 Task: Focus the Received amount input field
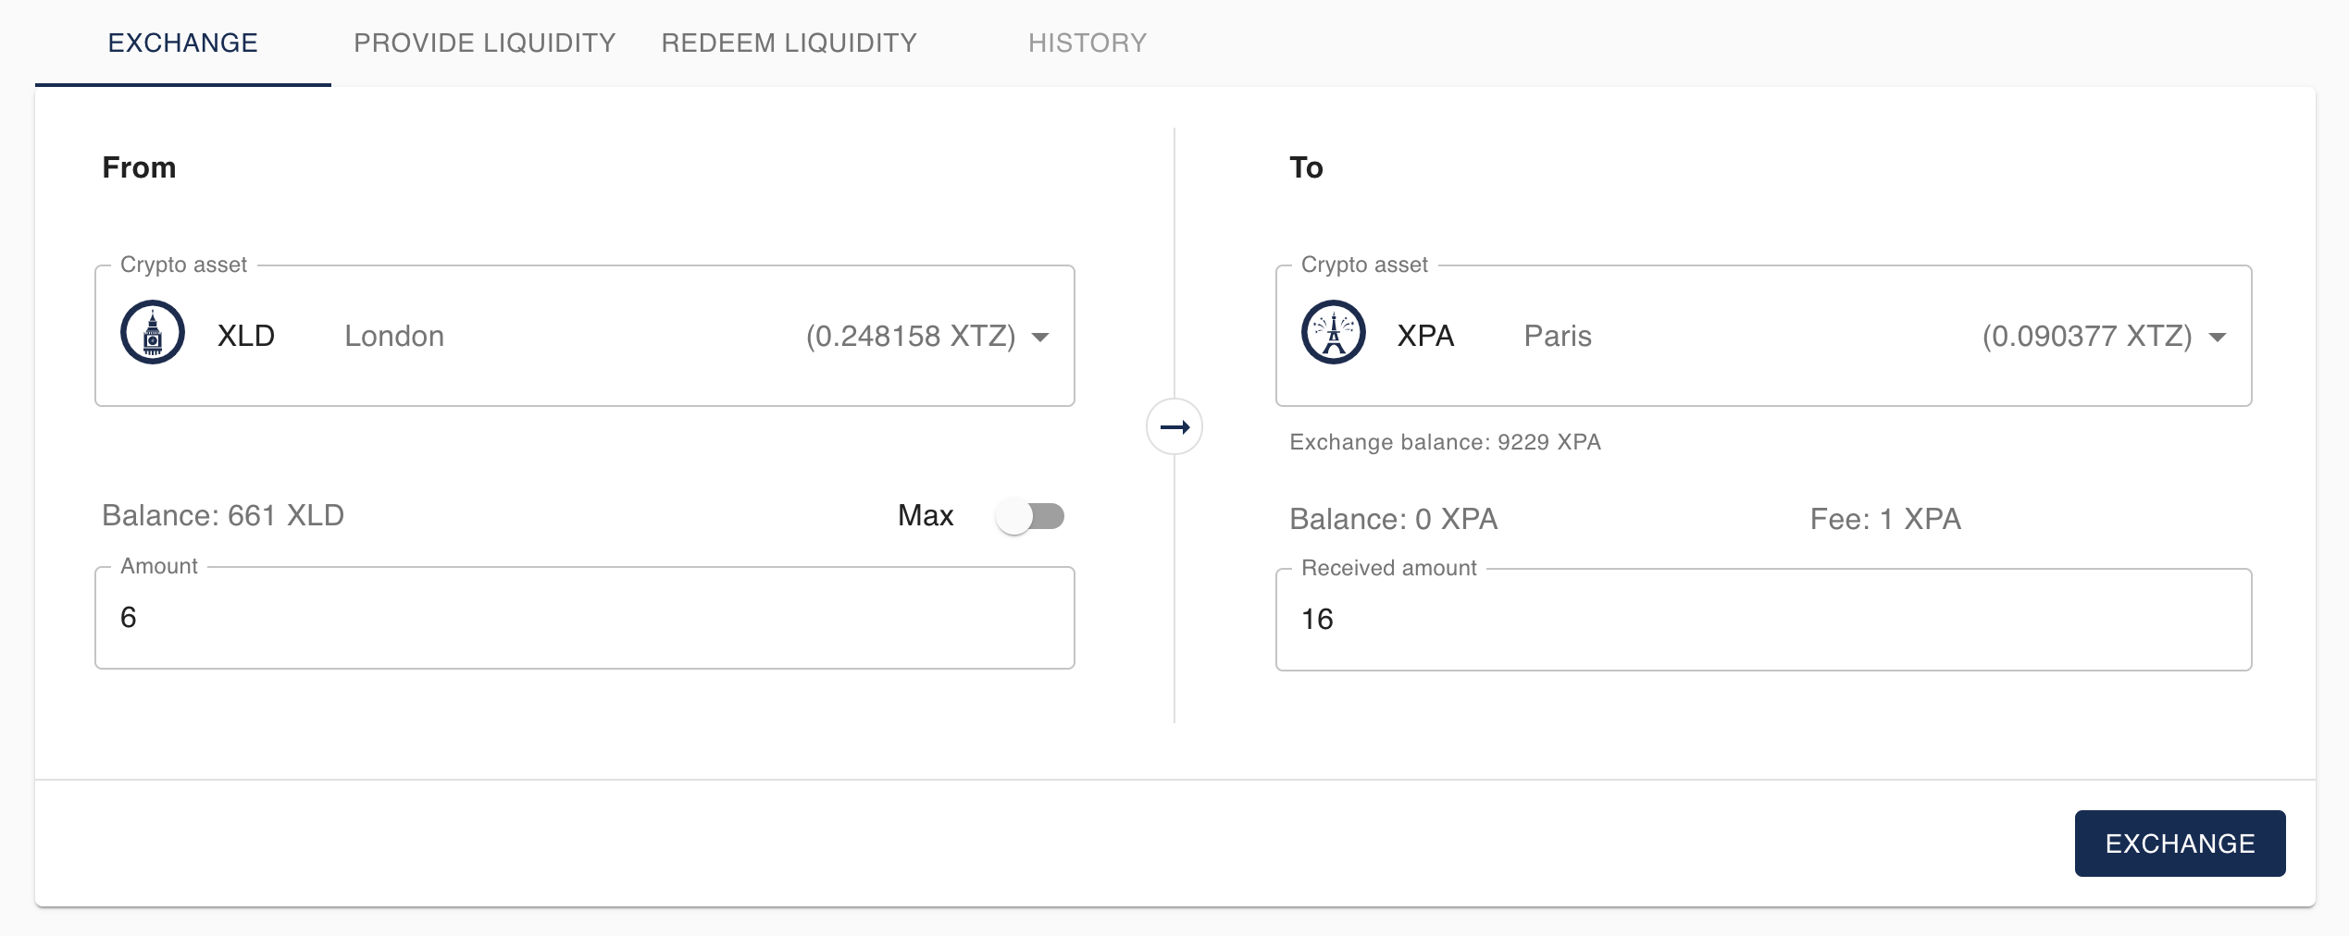[1763, 620]
